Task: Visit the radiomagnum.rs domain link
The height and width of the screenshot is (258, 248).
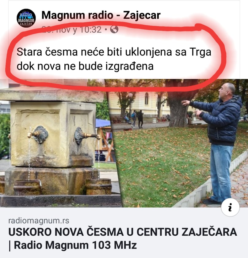Action: (x=39, y=221)
